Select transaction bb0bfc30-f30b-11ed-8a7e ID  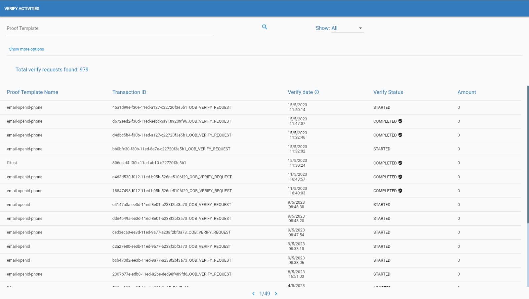[171, 149]
